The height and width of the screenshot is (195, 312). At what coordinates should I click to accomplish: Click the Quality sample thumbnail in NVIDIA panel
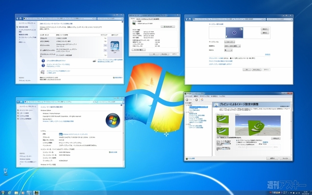[x=223, y=132]
